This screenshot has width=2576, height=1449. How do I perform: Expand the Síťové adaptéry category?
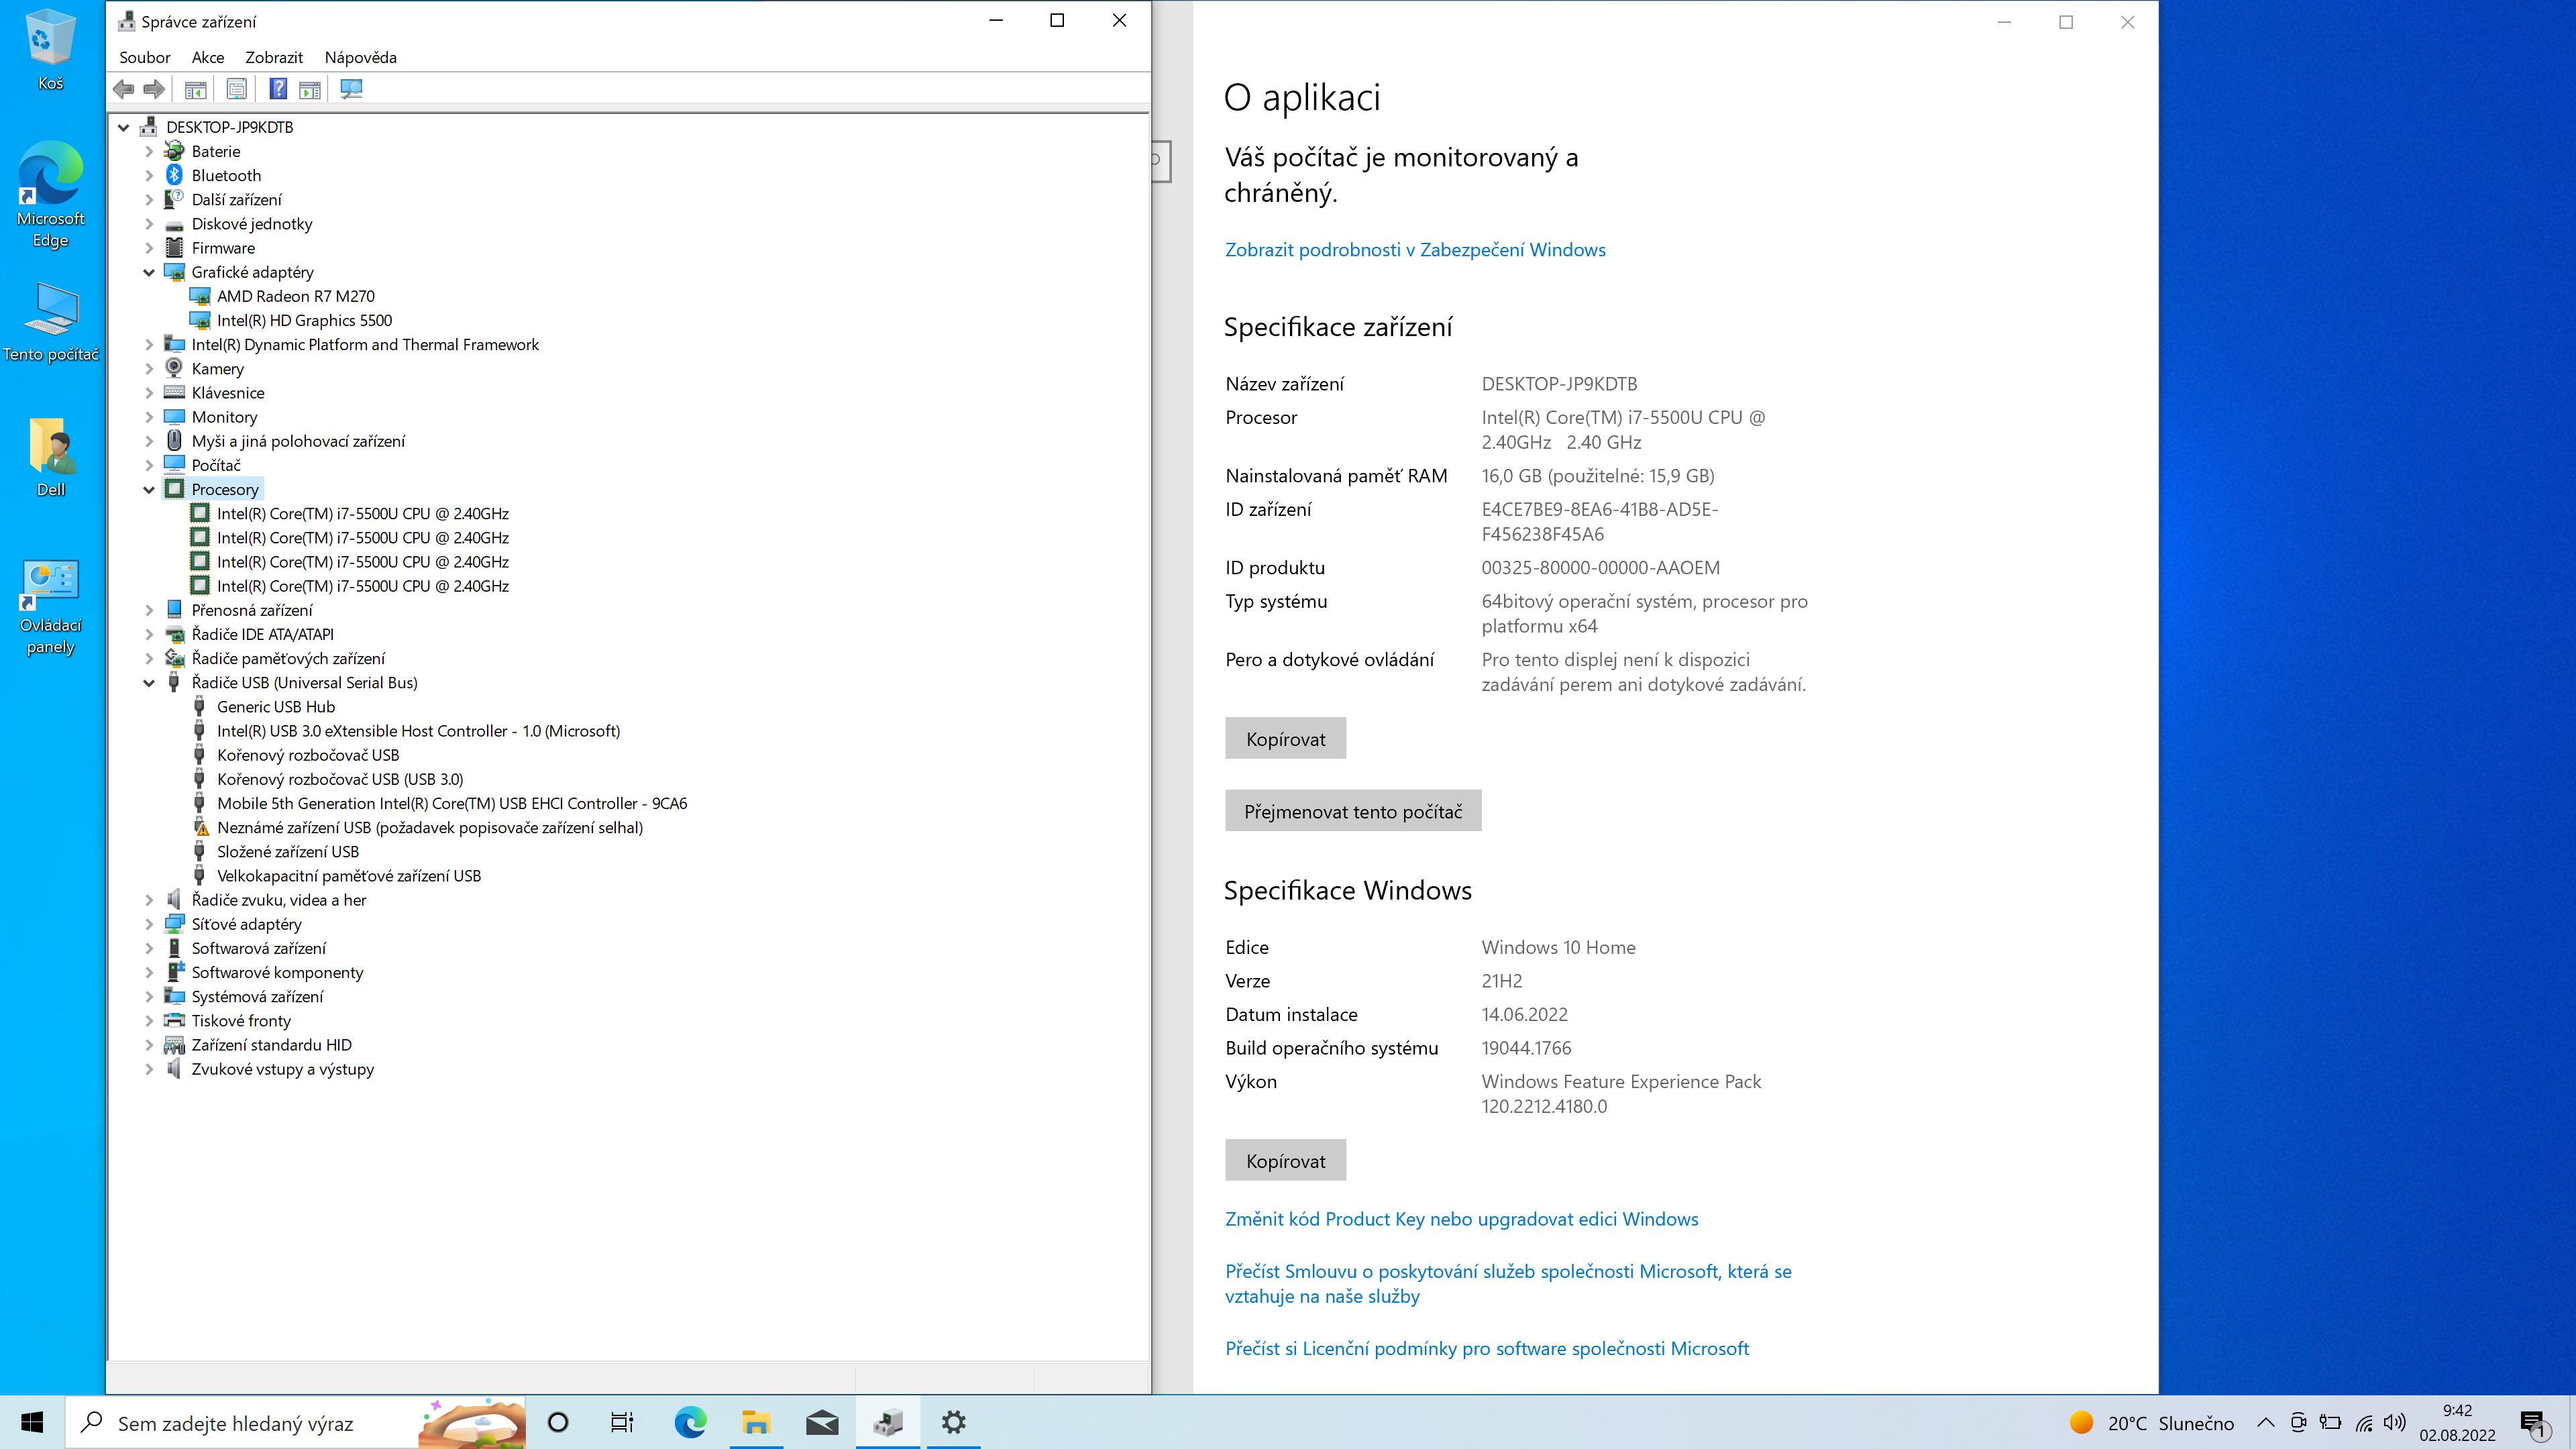(x=149, y=924)
